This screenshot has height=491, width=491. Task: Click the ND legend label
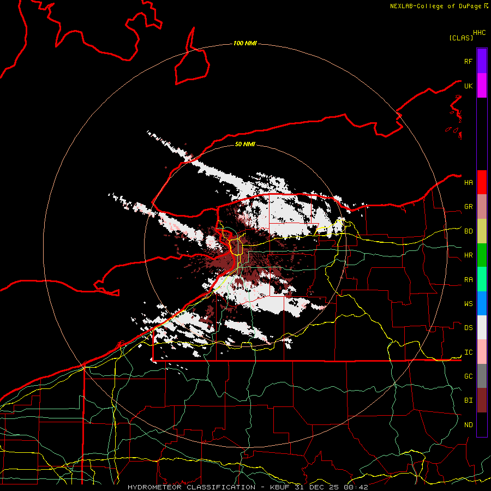coord(468,425)
